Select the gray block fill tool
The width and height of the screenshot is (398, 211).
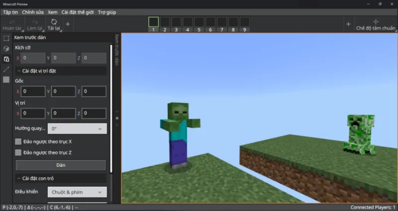click(x=6, y=80)
